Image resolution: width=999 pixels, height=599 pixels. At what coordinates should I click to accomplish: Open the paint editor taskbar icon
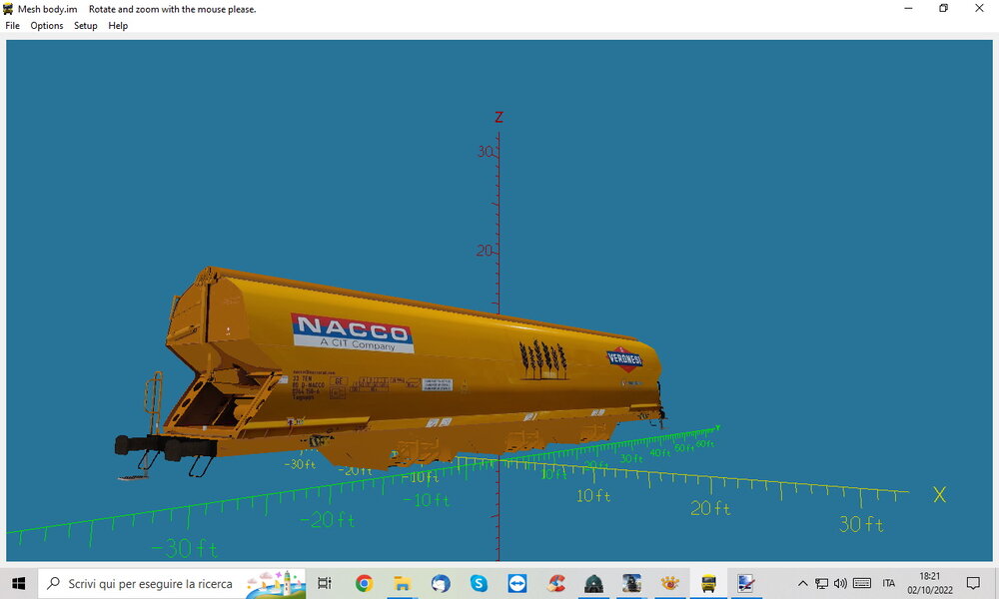point(746,583)
